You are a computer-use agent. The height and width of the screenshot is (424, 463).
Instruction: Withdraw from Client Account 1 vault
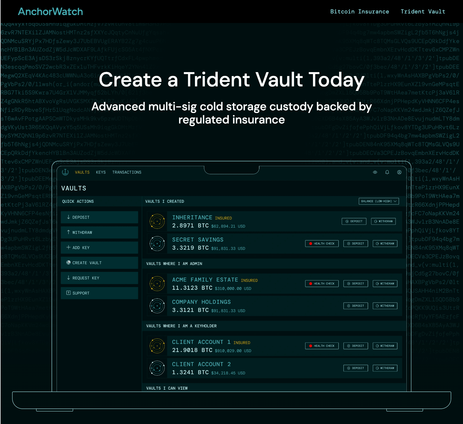[385, 346]
